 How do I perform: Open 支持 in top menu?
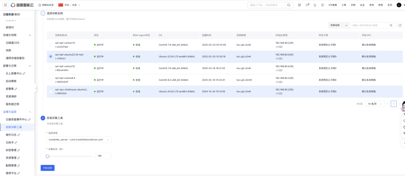click(x=371, y=5)
